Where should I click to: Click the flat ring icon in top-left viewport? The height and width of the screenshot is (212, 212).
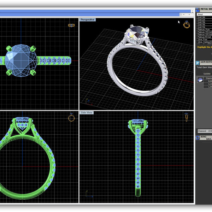click(x=71, y=25)
